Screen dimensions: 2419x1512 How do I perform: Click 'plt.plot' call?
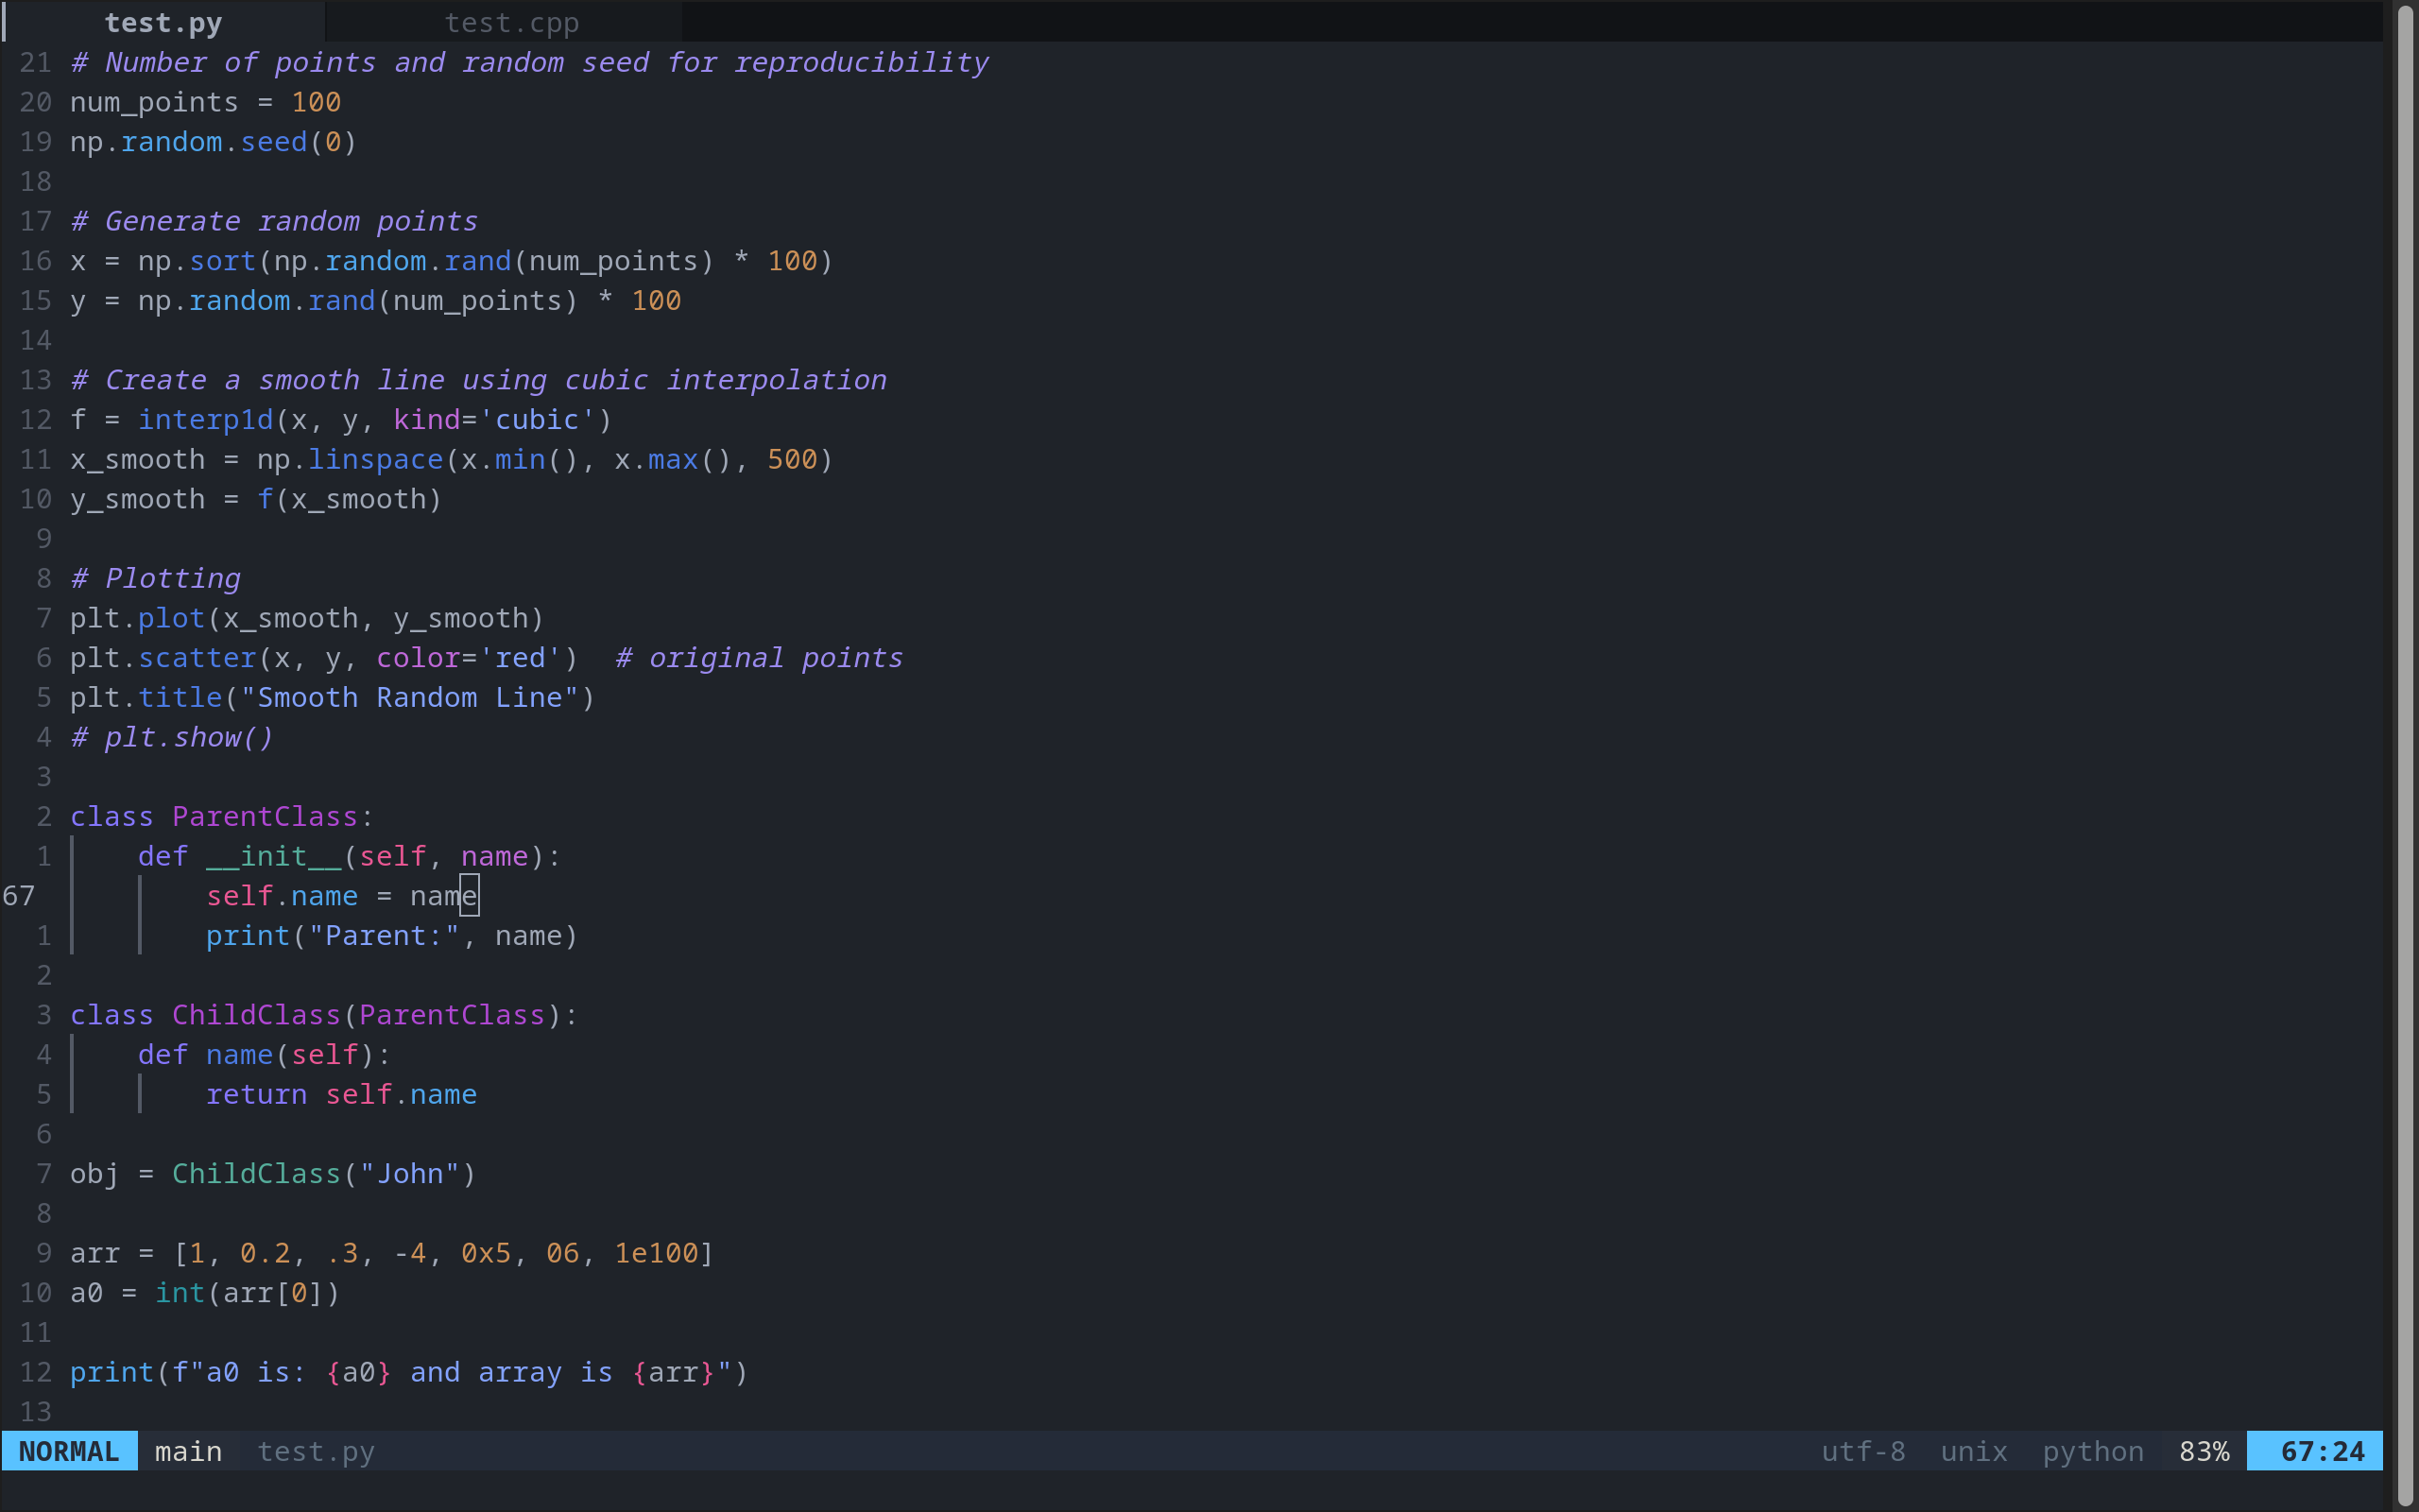[137, 618]
